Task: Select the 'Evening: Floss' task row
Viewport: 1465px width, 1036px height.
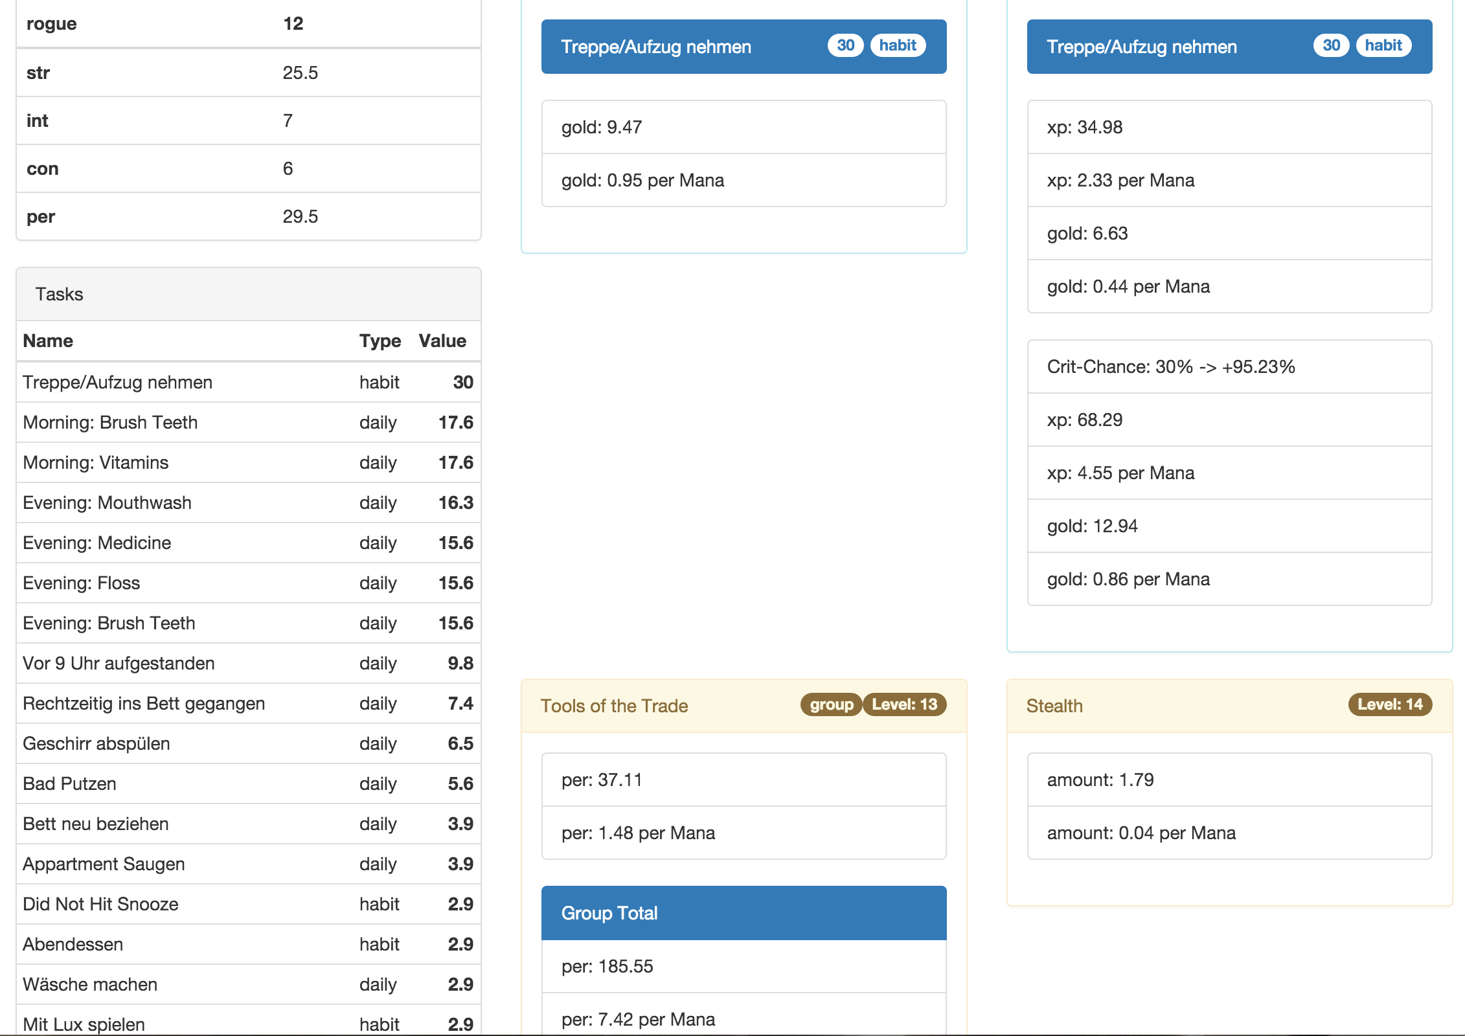Action: [x=249, y=583]
